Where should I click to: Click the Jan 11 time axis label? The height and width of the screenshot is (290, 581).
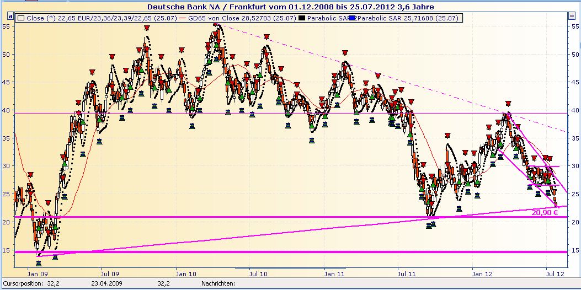click(x=335, y=274)
